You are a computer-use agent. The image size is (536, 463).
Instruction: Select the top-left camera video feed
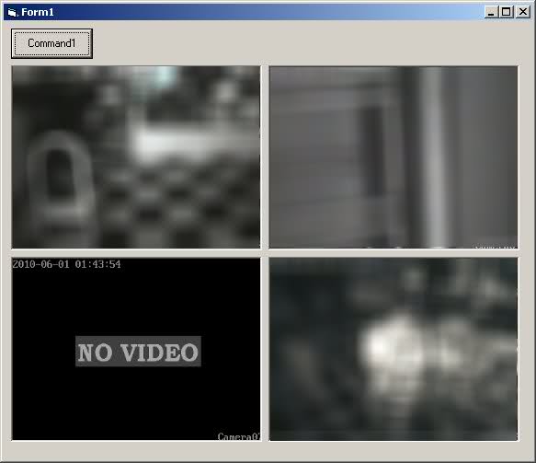tap(136, 157)
